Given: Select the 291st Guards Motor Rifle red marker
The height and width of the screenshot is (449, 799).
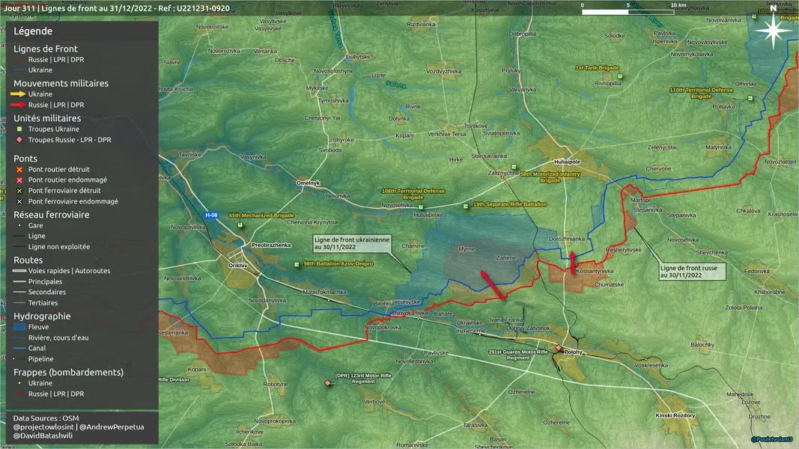Looking at the screenshot, I should click(x=559, y=348).
